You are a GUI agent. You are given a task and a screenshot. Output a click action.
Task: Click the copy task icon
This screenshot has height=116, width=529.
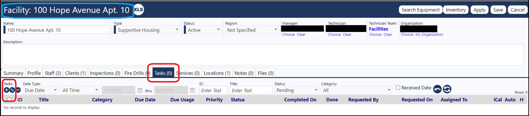click(12, 90)
